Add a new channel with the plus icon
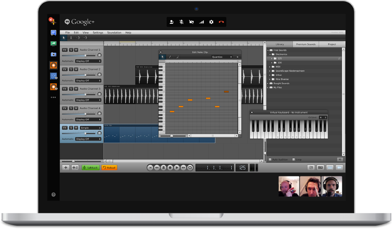392x229 pixels. point(65,167)
